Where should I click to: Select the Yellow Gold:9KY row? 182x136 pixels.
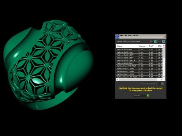point(139,49)
